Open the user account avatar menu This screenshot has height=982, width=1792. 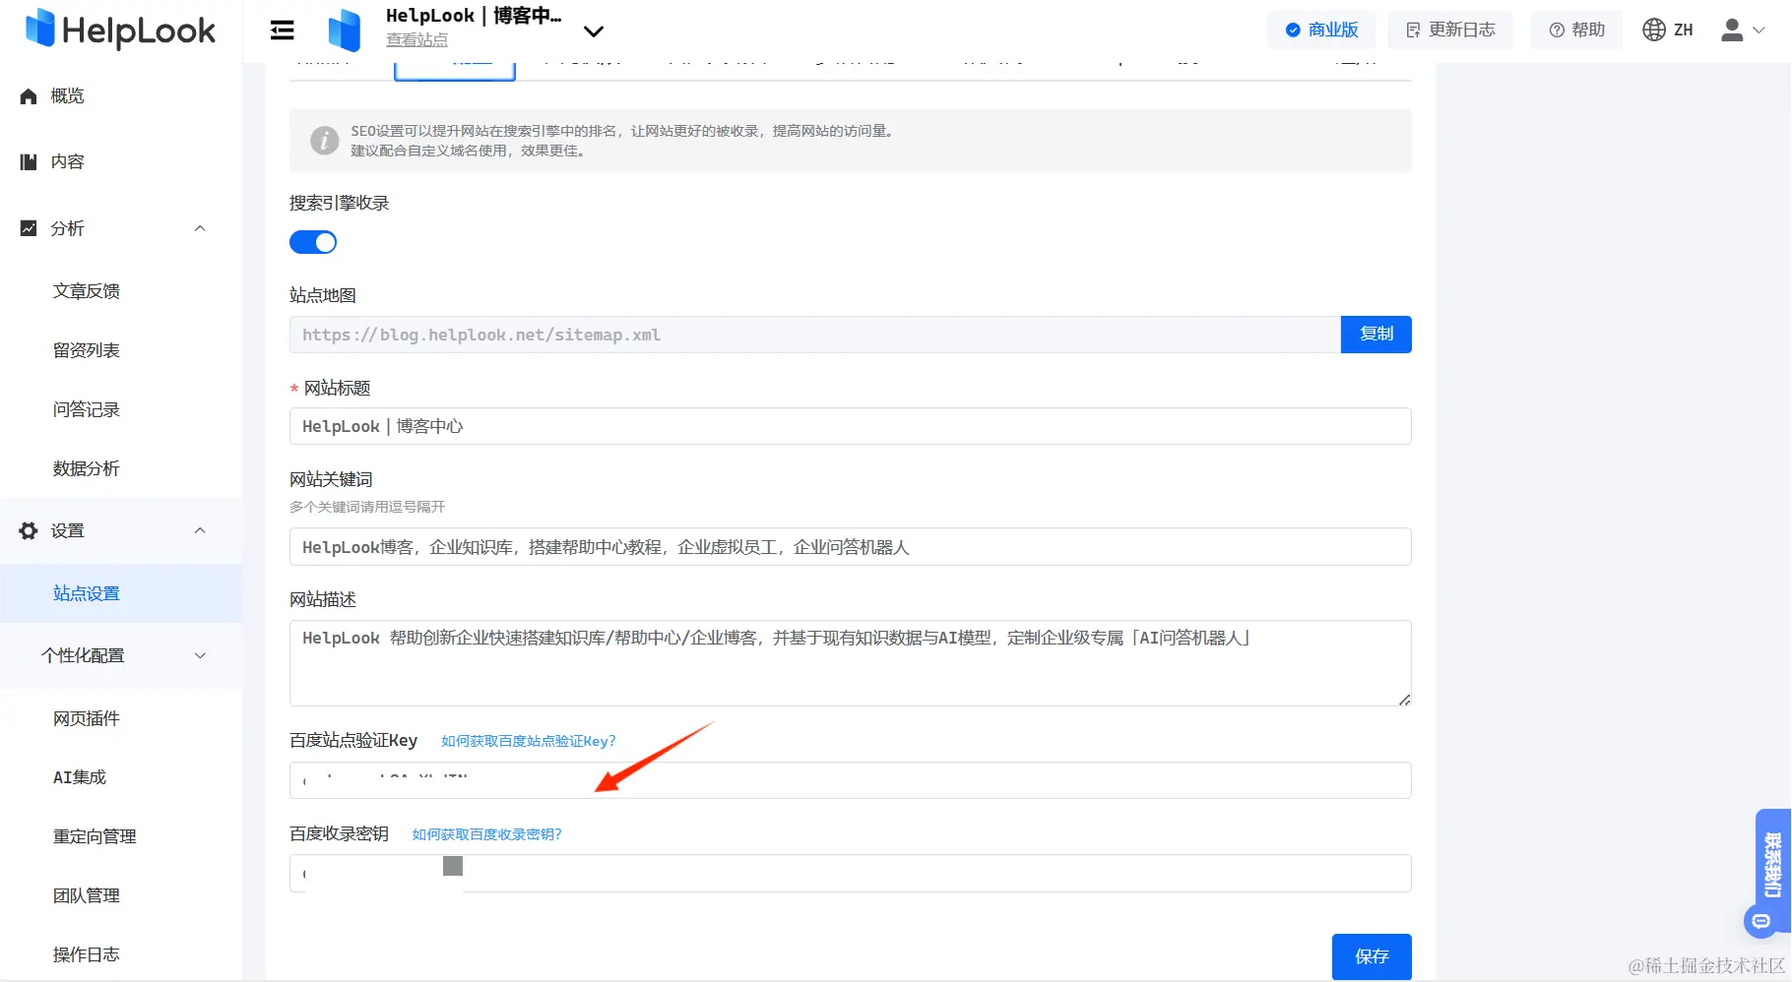pos(1743,31)
